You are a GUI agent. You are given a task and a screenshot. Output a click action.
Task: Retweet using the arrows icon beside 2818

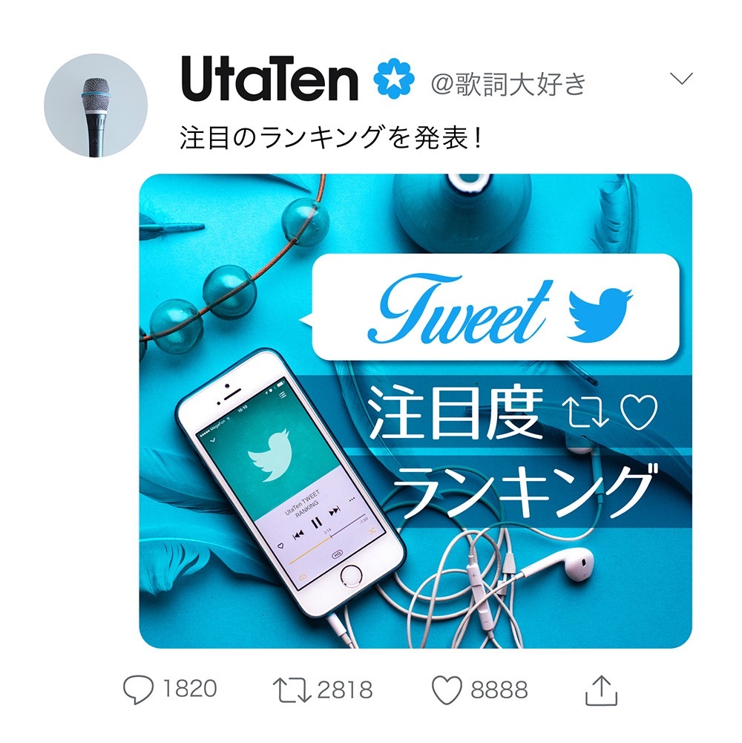click(x=292, y=690)
